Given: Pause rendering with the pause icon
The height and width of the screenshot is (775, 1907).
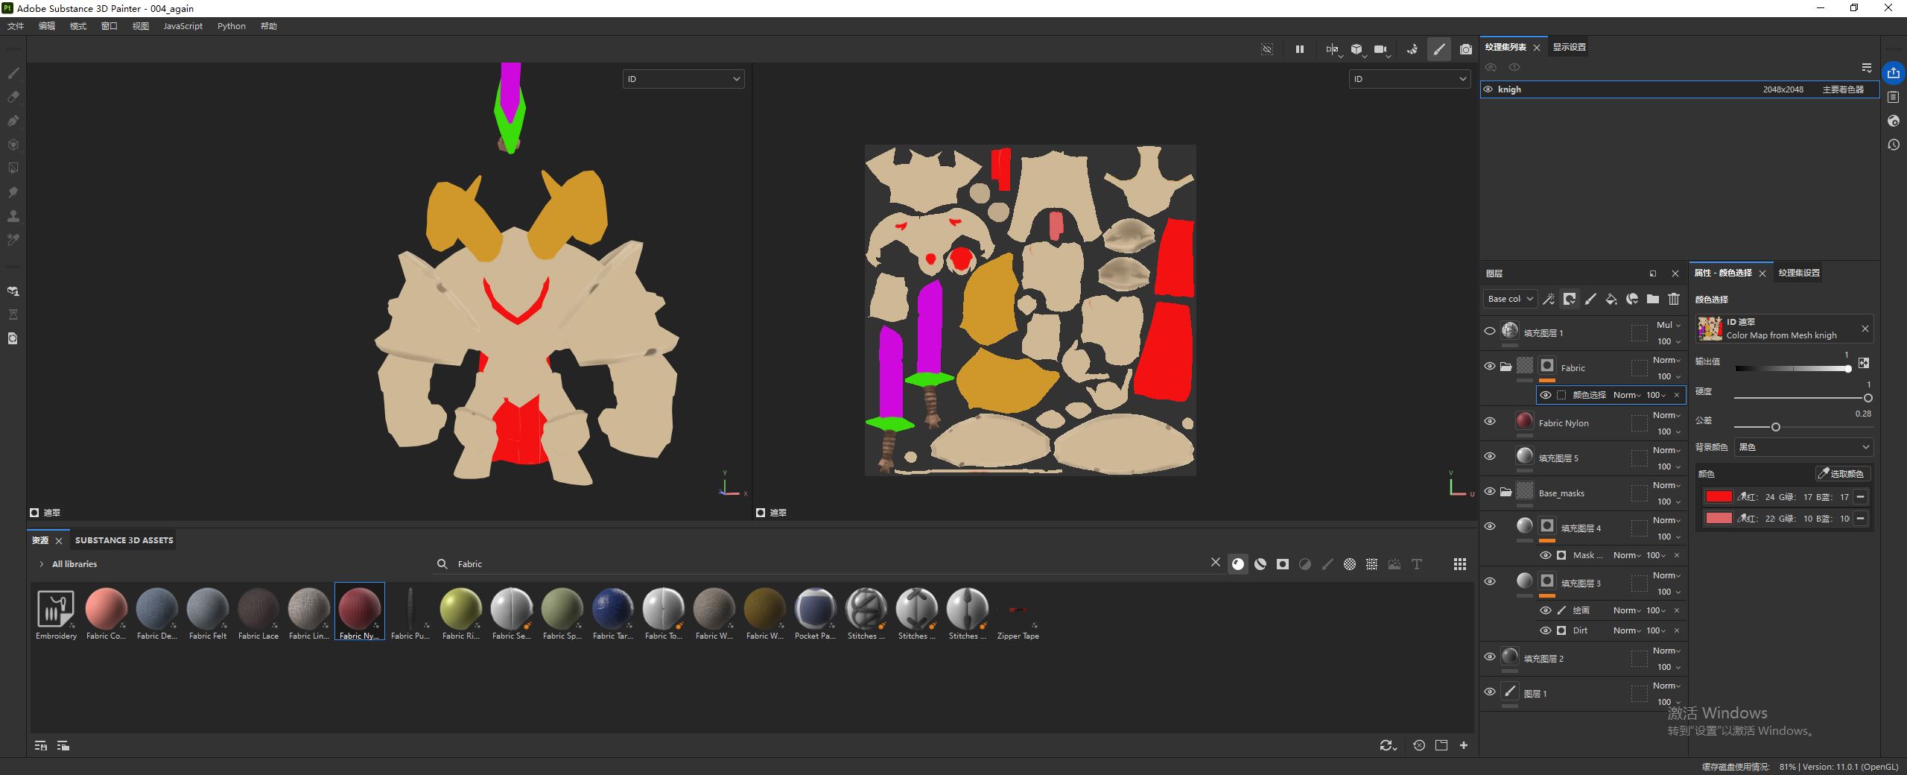Looking at the screenshot, I should [x=1299, y=50].
